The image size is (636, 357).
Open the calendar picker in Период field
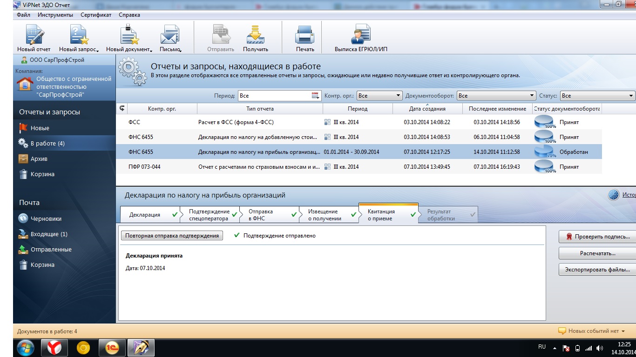[x=315, y=96]
